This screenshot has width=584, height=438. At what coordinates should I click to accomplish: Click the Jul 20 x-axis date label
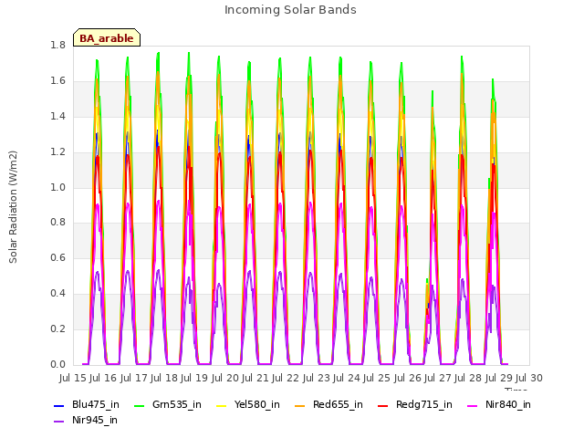[x=225, y=378]
